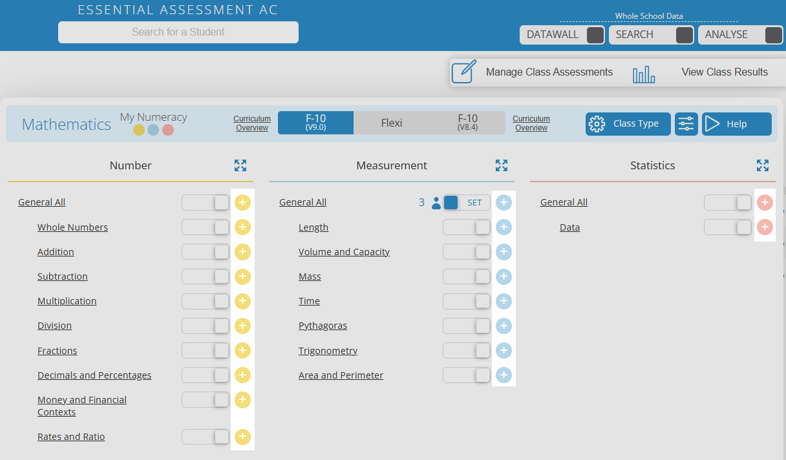Click the plus icon for Number General All
The height and width of the screenshot is (460, 786).
242,202
